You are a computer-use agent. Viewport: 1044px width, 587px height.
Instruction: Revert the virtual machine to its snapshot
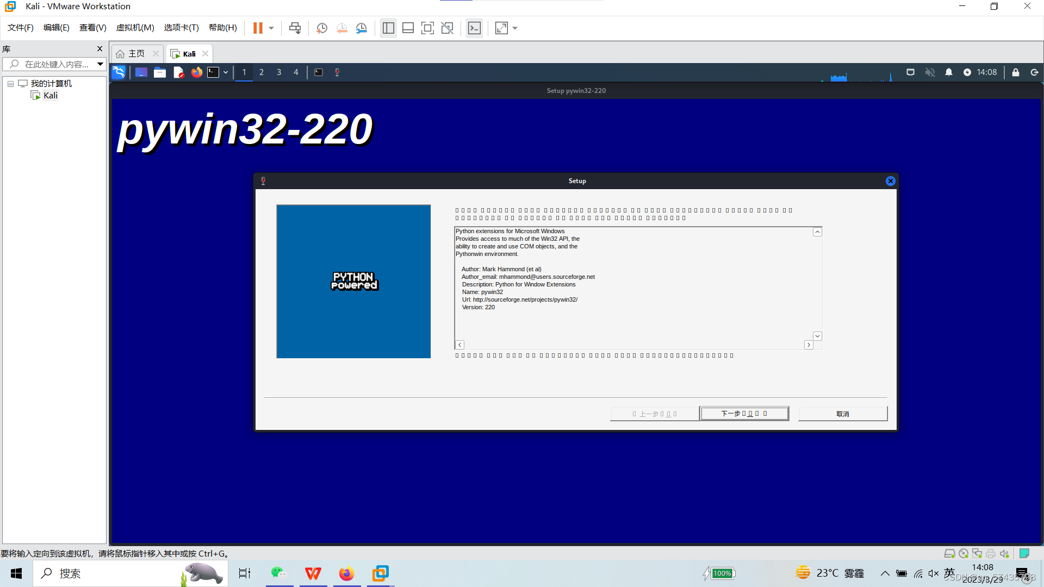[342, 28]
